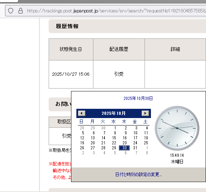Select October 31 in the calendar
Image resolution: width=206 pixels, height=192 pixels.
click(135, 148)
